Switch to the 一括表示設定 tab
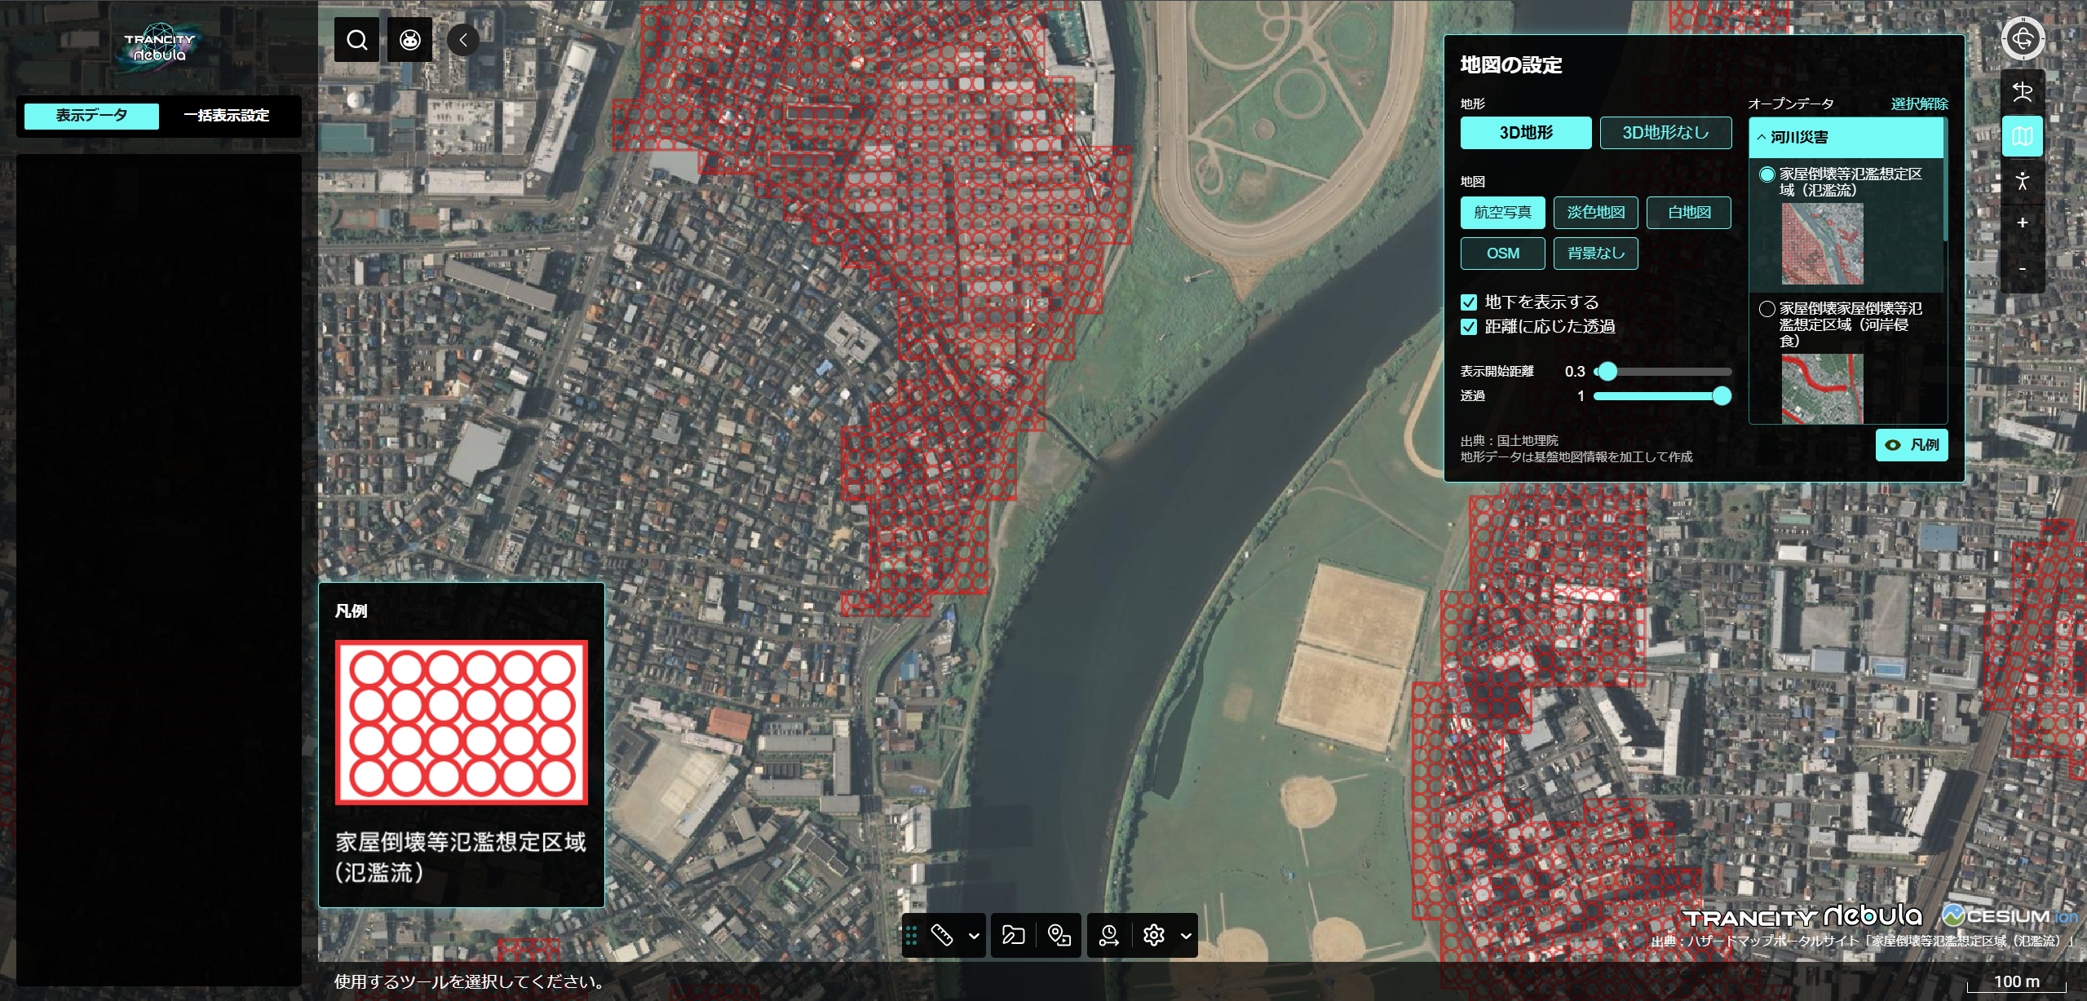This screenshot has height=1001, width=2087. pos(227,116)
